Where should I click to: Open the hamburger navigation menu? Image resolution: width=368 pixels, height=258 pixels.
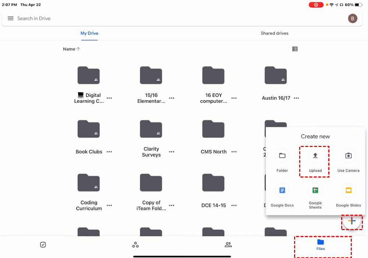click(11, 18)
